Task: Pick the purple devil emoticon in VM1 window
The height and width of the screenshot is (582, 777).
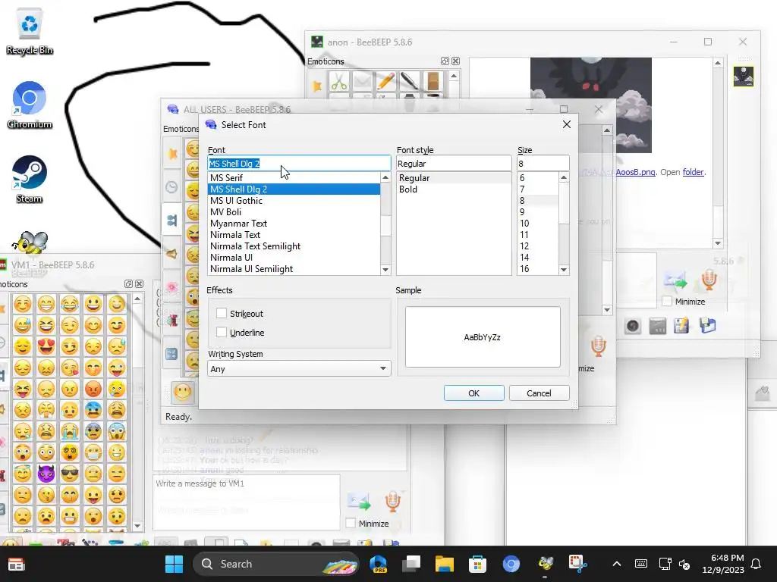Action: pyautogui.click(x=46, y=474)
